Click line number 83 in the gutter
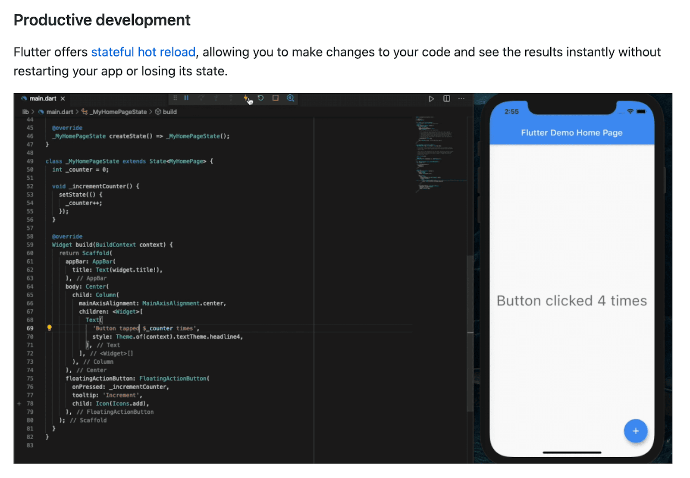This screenshot has width=690, height=478. (30, 446)
